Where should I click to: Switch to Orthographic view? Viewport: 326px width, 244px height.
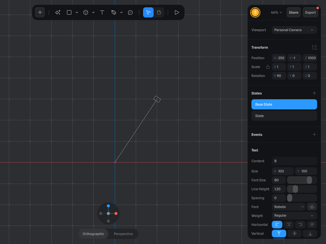point(93,234)
